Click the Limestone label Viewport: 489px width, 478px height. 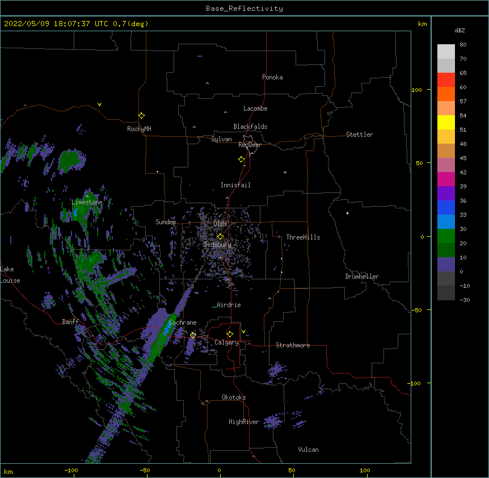click(x=87, y=202)
